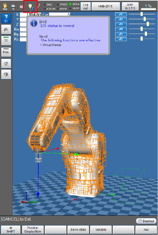Open Joint W0 T0 mode selector

(130, 6)
